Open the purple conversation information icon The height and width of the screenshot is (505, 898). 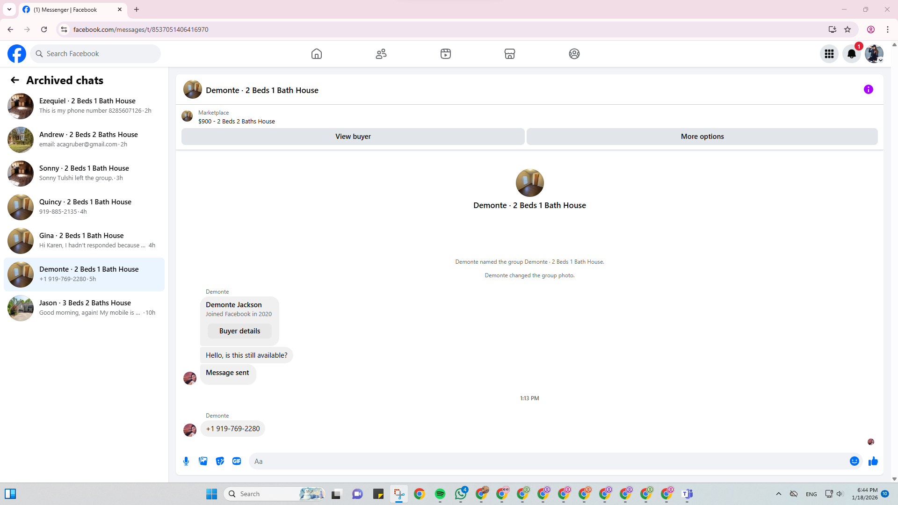tap(868, 89)
